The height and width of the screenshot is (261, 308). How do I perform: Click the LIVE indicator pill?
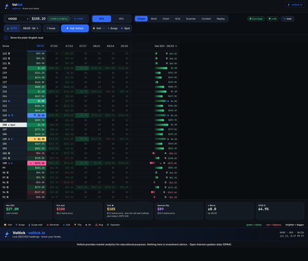click(273, 19)
